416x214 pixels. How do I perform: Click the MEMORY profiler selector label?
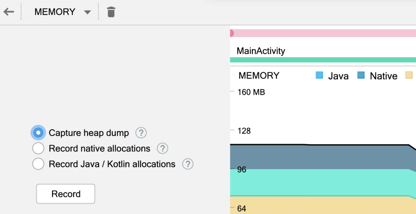click(x=55, y=12)
